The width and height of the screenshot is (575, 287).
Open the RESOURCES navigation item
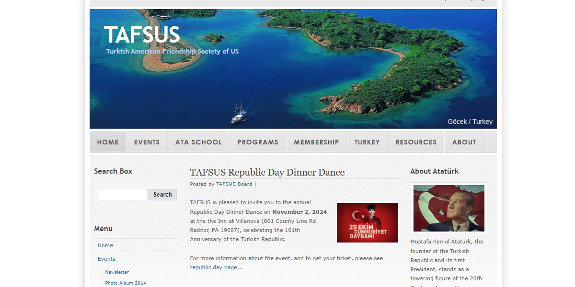(x=415, y=142)
